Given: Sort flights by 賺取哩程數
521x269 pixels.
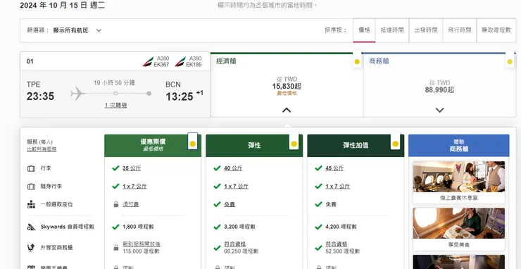Looking at the screenshot, I should [x=496, y=30].
